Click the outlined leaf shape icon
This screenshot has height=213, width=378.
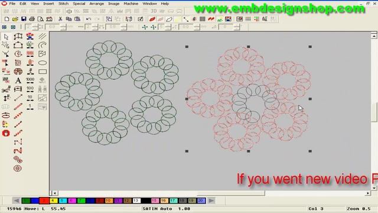pyautogui.click(x=169, y=19)
